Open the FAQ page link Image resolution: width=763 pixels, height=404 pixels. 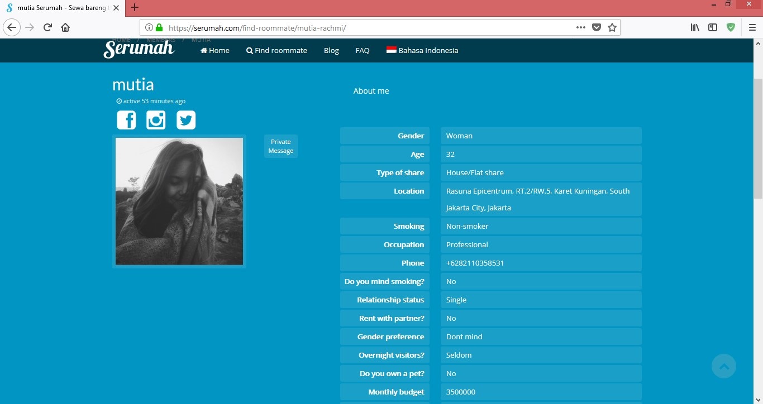tap(363, 50)
